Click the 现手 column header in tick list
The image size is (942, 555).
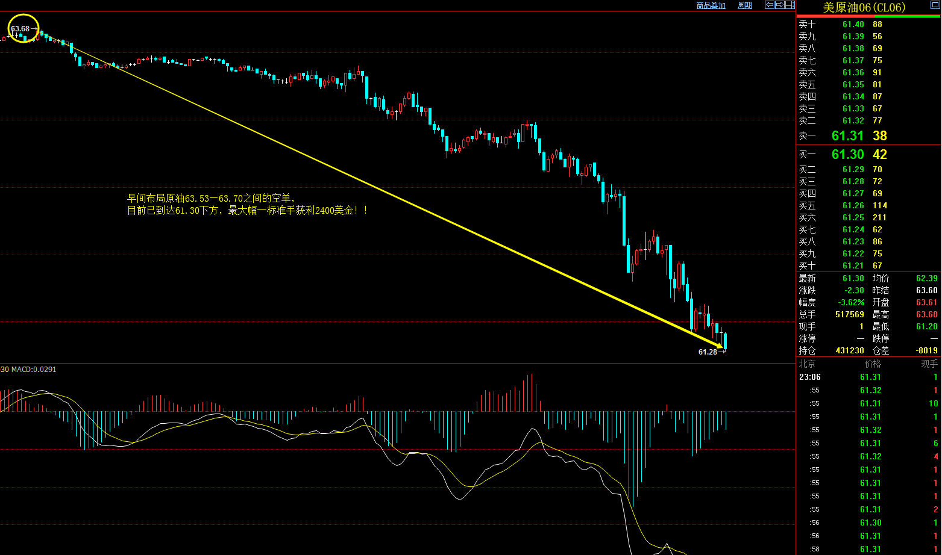929,364
